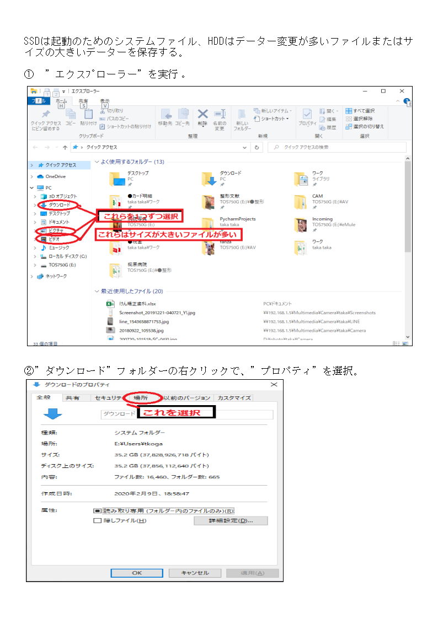Viewport: 438px width, 619px height.
Task: Toggle the 隠しファイル(H) checkbox
Action: point(98,521)
